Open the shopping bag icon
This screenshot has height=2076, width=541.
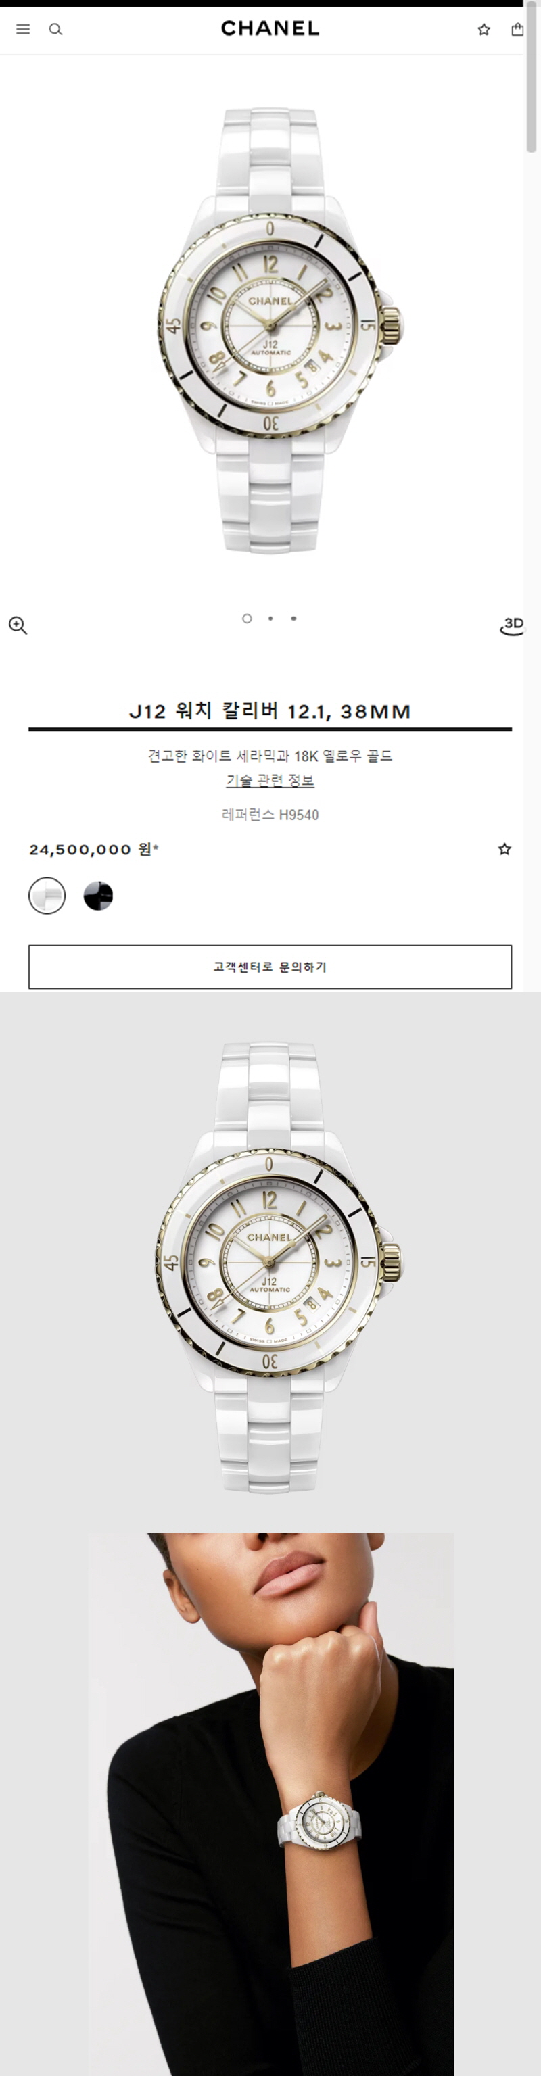pyautogui.click(x=517, y=29)
